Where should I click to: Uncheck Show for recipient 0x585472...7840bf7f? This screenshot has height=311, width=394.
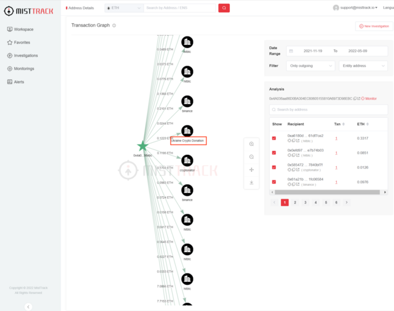tap(274, 167)
